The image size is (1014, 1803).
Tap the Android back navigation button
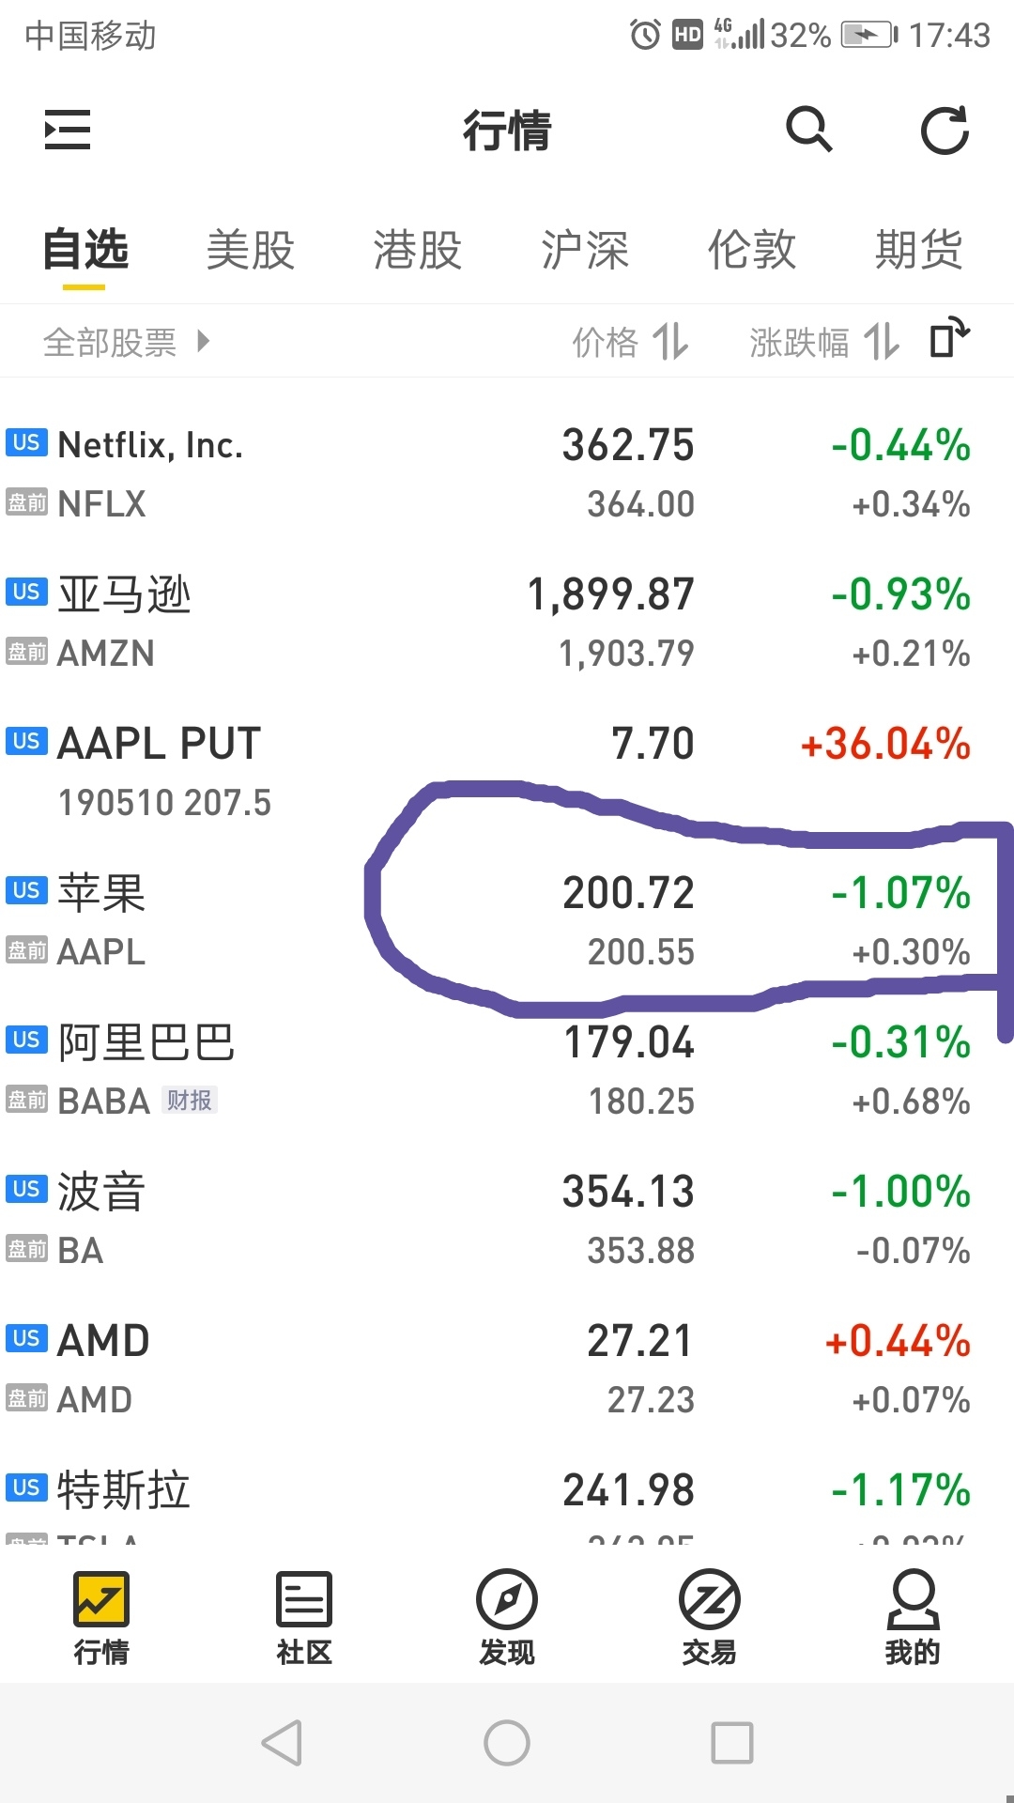(x=282, y=1743)
